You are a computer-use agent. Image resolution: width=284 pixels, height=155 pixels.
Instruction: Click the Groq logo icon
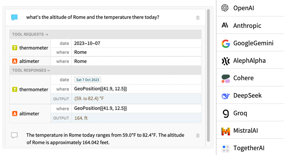[x=226, y=113]
